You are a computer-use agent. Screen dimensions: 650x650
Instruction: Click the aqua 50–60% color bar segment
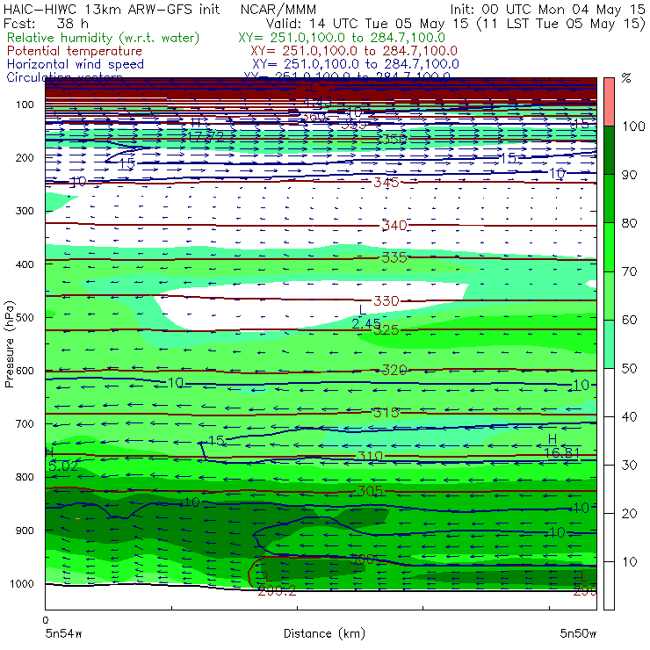(x=609, y=343)
